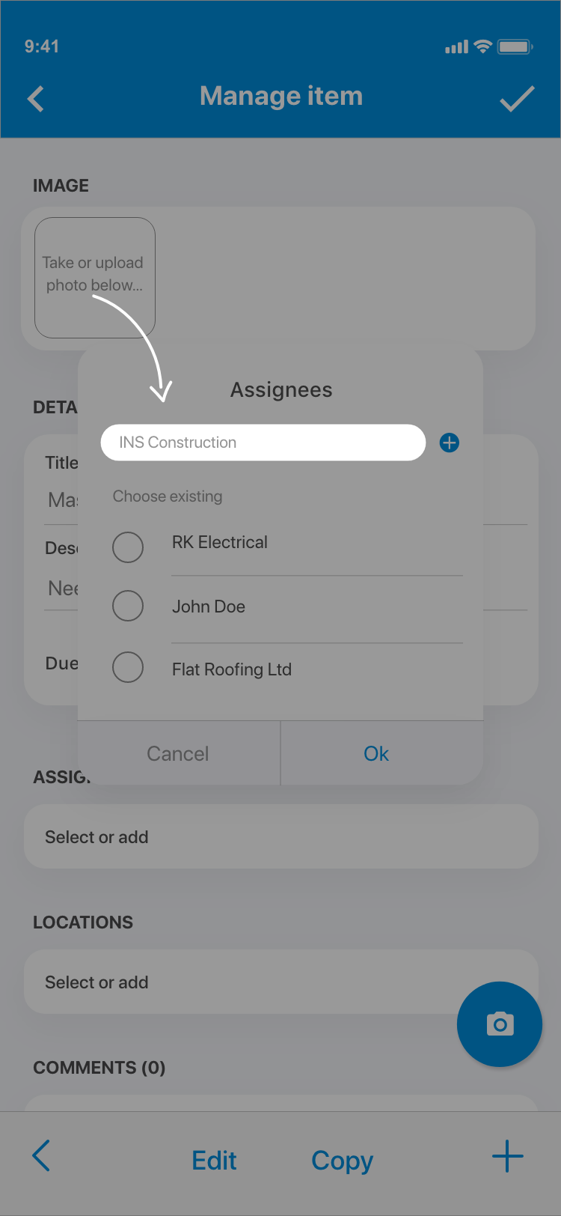Open Locations Select or add field
The image size is (561, 1216).
pyautogui.click(x=239, y=982)
